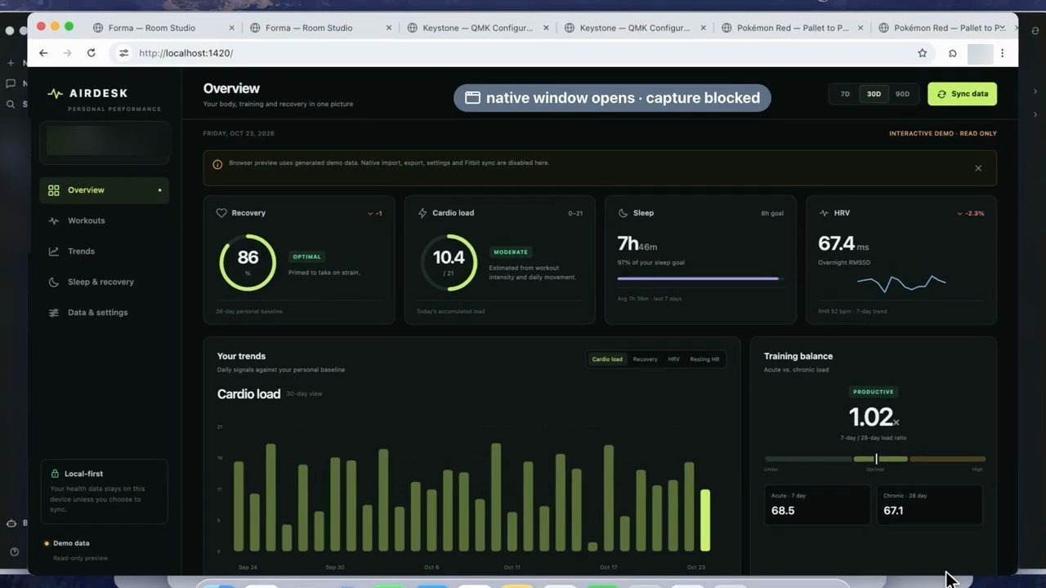Click the sliders icon beside Data & settings

click(x=54, y=313)
